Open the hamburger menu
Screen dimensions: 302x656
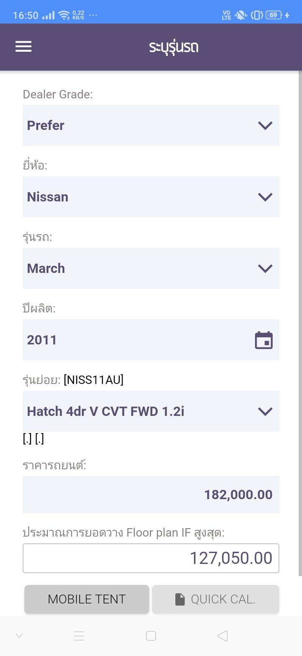23,46
